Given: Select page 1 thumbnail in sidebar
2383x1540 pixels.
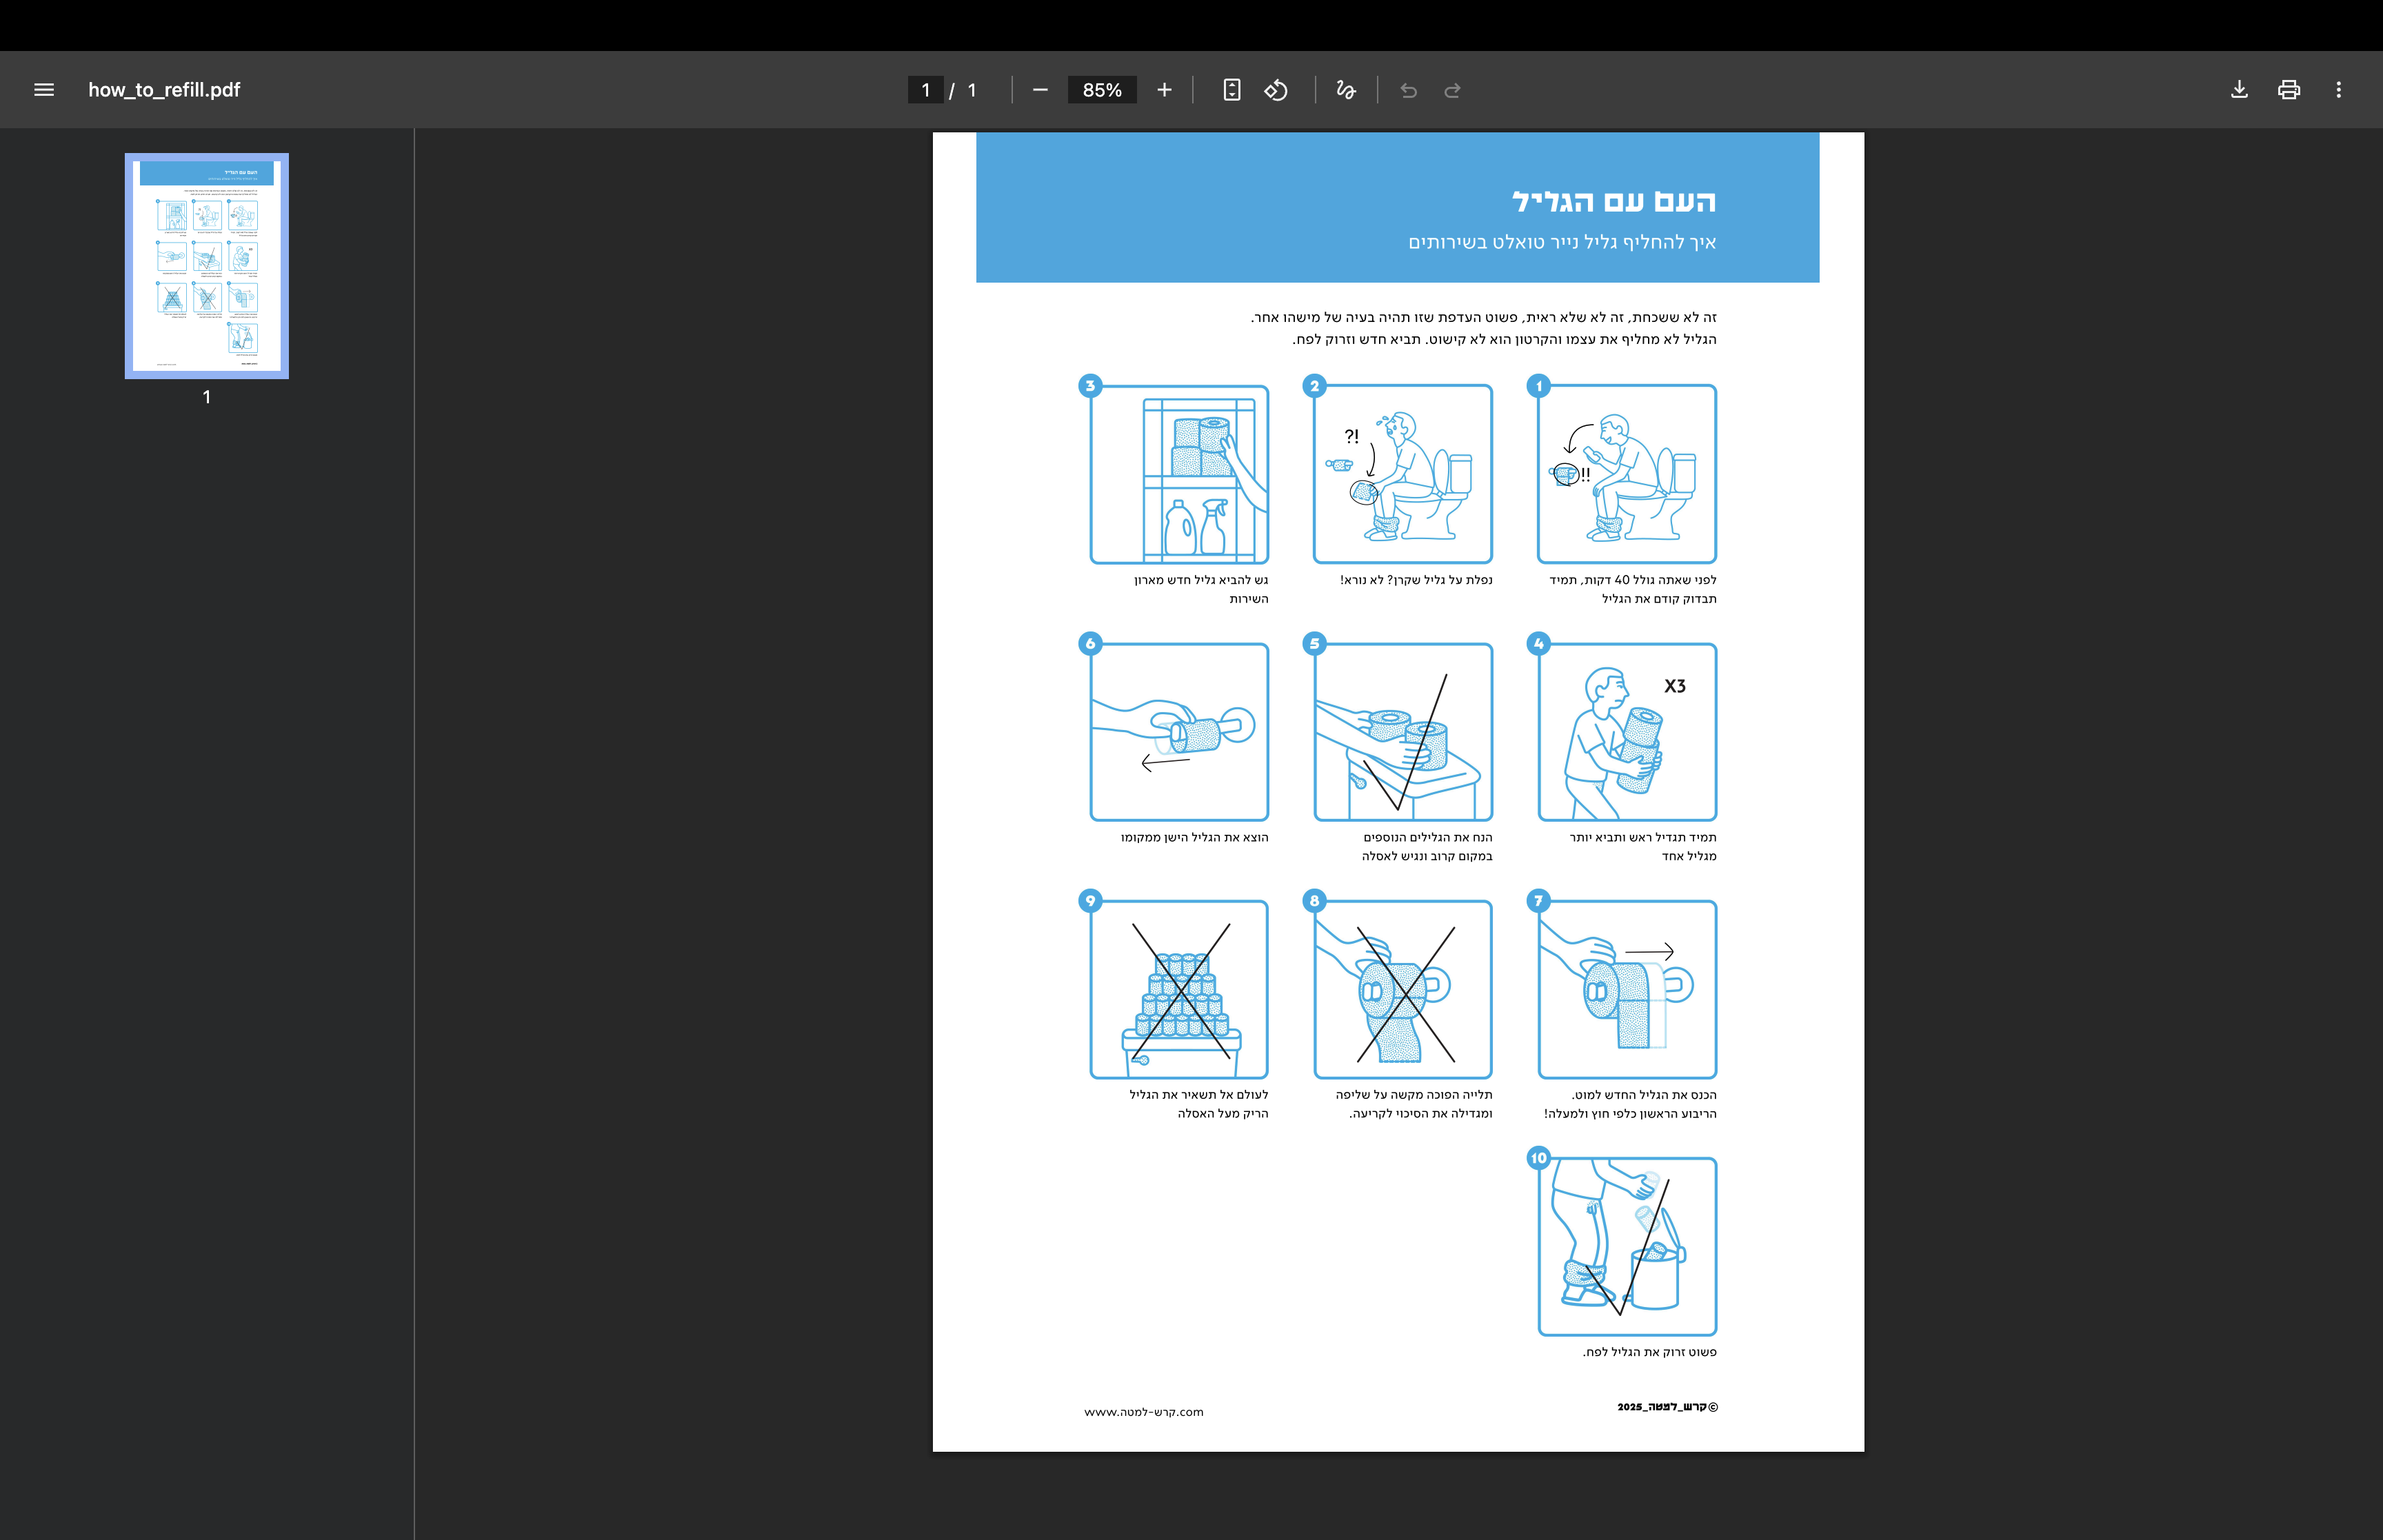Looking at the screenshot, I should [207, 266].
